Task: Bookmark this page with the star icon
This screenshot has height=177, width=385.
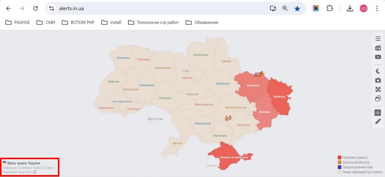Action: click(x=297, y=9)
